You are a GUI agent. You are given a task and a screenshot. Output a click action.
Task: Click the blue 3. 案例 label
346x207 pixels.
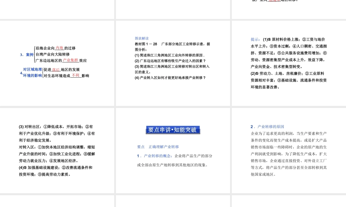tap(27, 55)
